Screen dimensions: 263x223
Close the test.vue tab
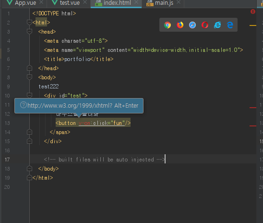click(85, 2)
